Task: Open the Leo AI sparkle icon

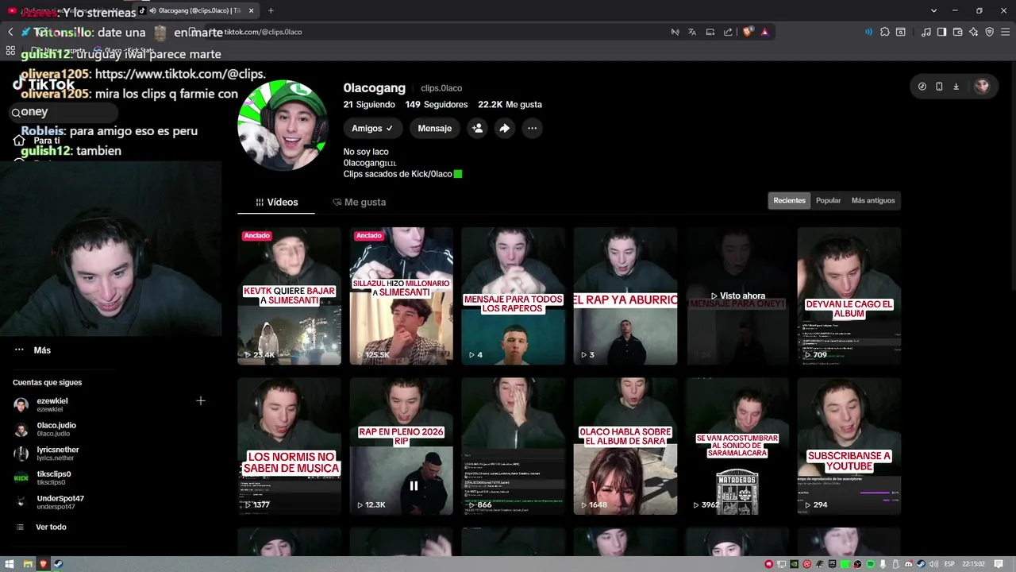Action: click(973, 32)
